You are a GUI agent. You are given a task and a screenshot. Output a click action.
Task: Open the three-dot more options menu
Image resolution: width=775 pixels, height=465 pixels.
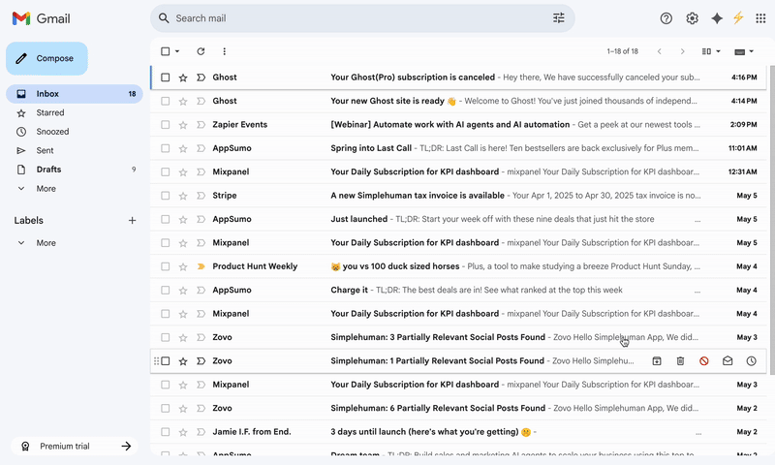225,51
